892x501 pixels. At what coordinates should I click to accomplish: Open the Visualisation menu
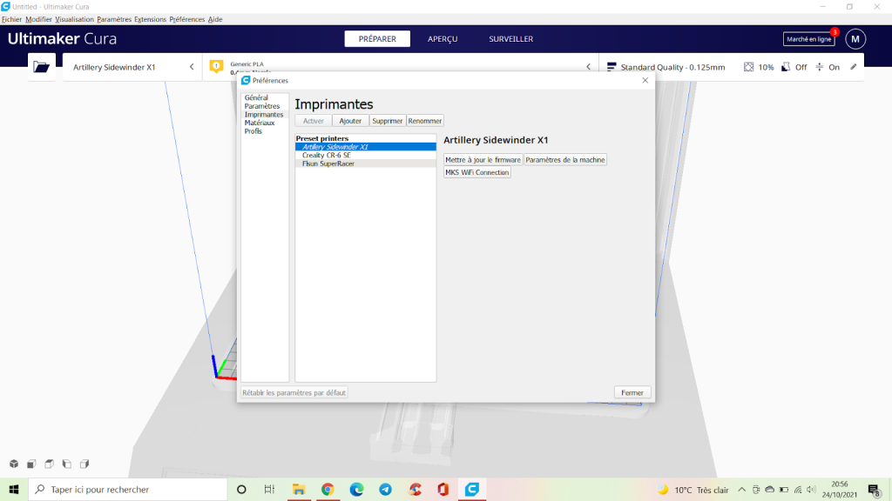tap(75, 19)
